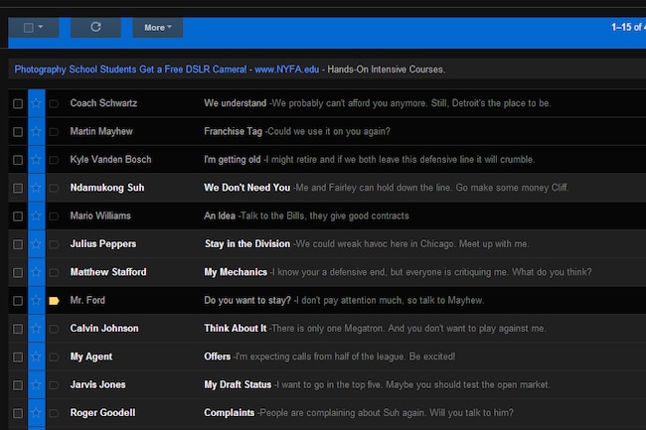This screenshot has width=646, height=430.
Task: Star the Martin Mayhew email
Action: click(x=36, y=131)
